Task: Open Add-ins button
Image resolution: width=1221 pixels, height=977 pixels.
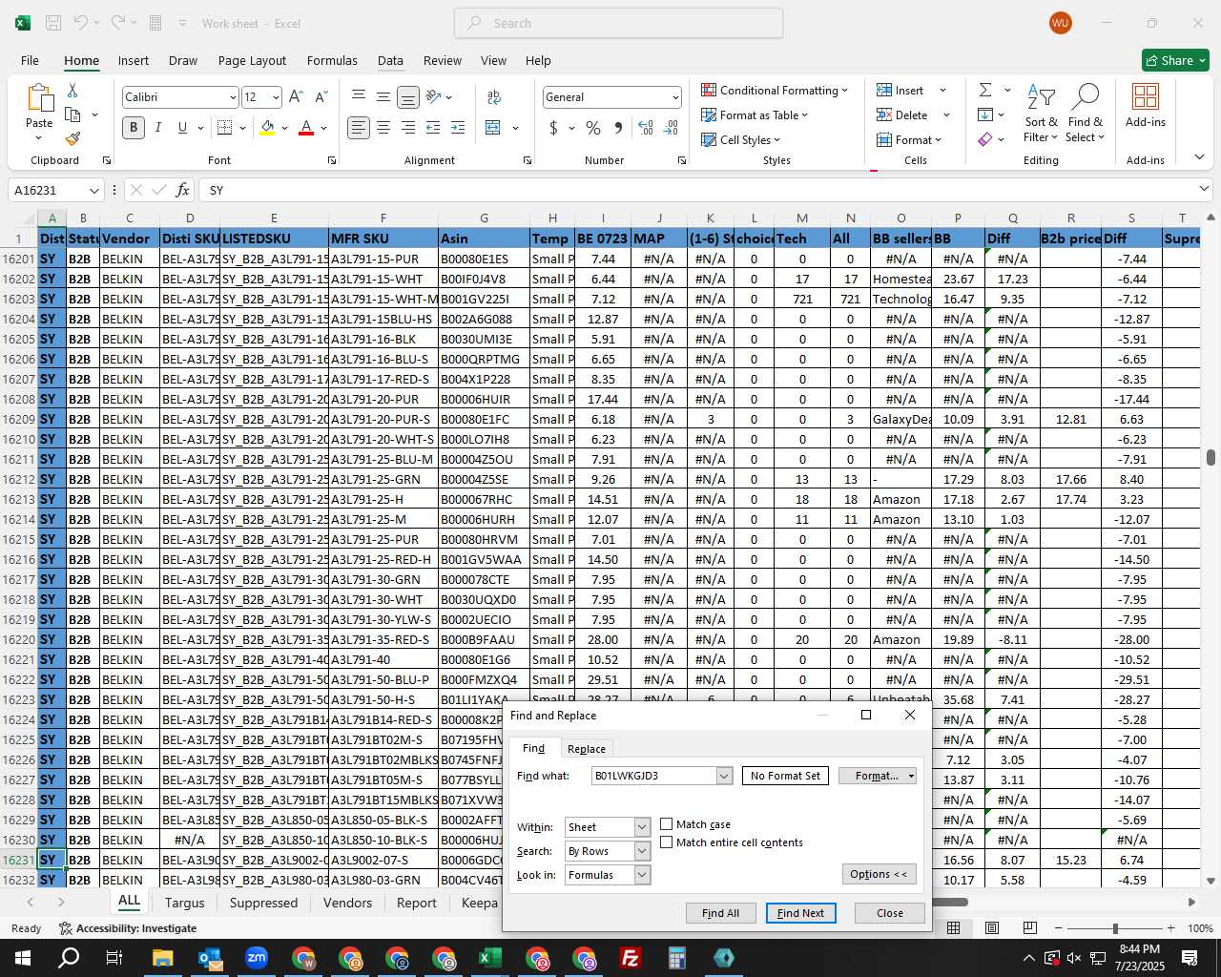Action: point(1145,106)
